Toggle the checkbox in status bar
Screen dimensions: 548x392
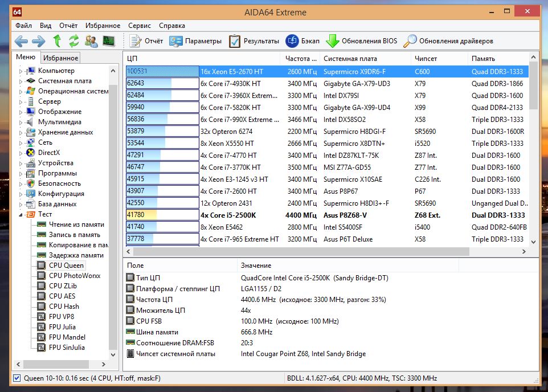pos(17,378)
